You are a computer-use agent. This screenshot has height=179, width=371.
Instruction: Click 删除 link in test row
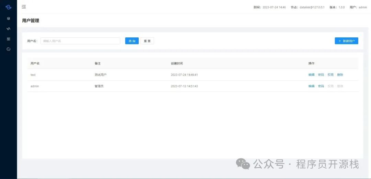coord(340,75)
